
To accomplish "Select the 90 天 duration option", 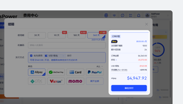I will (x=57, y=35).
